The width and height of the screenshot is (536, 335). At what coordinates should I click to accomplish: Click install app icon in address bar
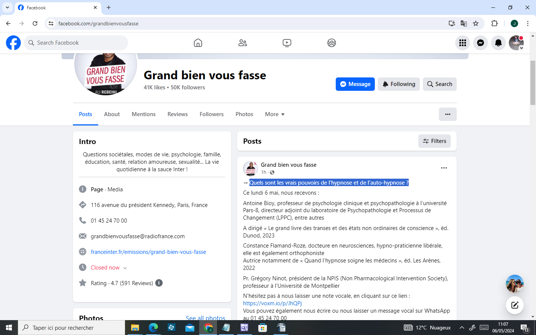coord(452,23)
